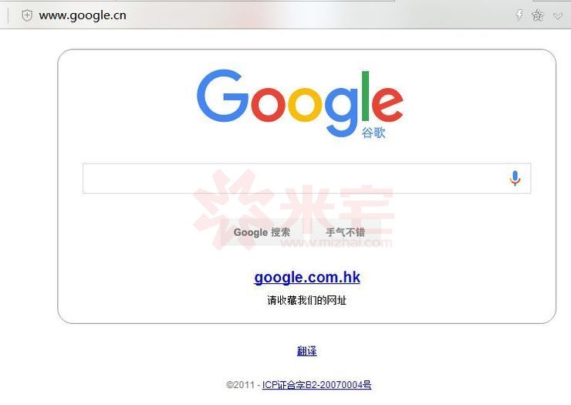The image size is (571, 405).
Task: Bookmark this page with the star icon
Action: [538, 15]
